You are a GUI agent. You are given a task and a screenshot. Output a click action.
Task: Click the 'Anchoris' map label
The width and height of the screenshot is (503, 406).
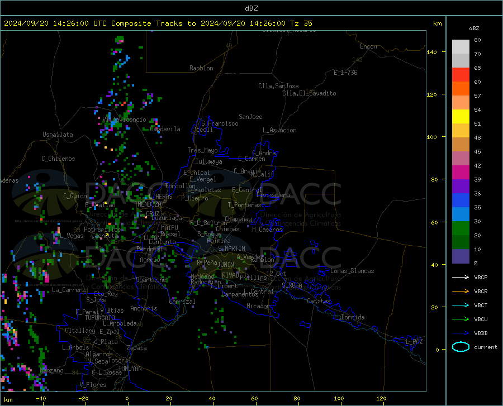click(144, 308)
